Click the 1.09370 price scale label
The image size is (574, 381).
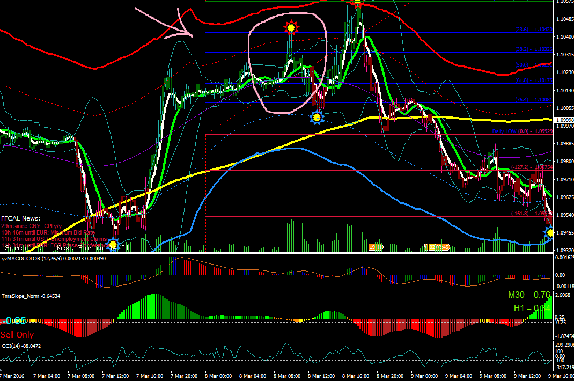click(565, 251)
